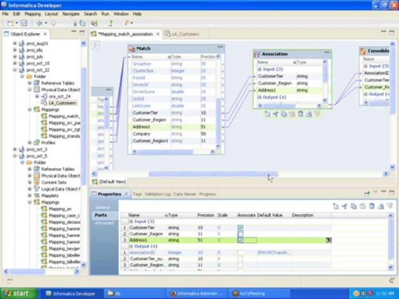Click the trash icon in Properties Ports toolbar
Image resolution: width=399 pixels, height=299 pixels.
click(x=372, y=206)
